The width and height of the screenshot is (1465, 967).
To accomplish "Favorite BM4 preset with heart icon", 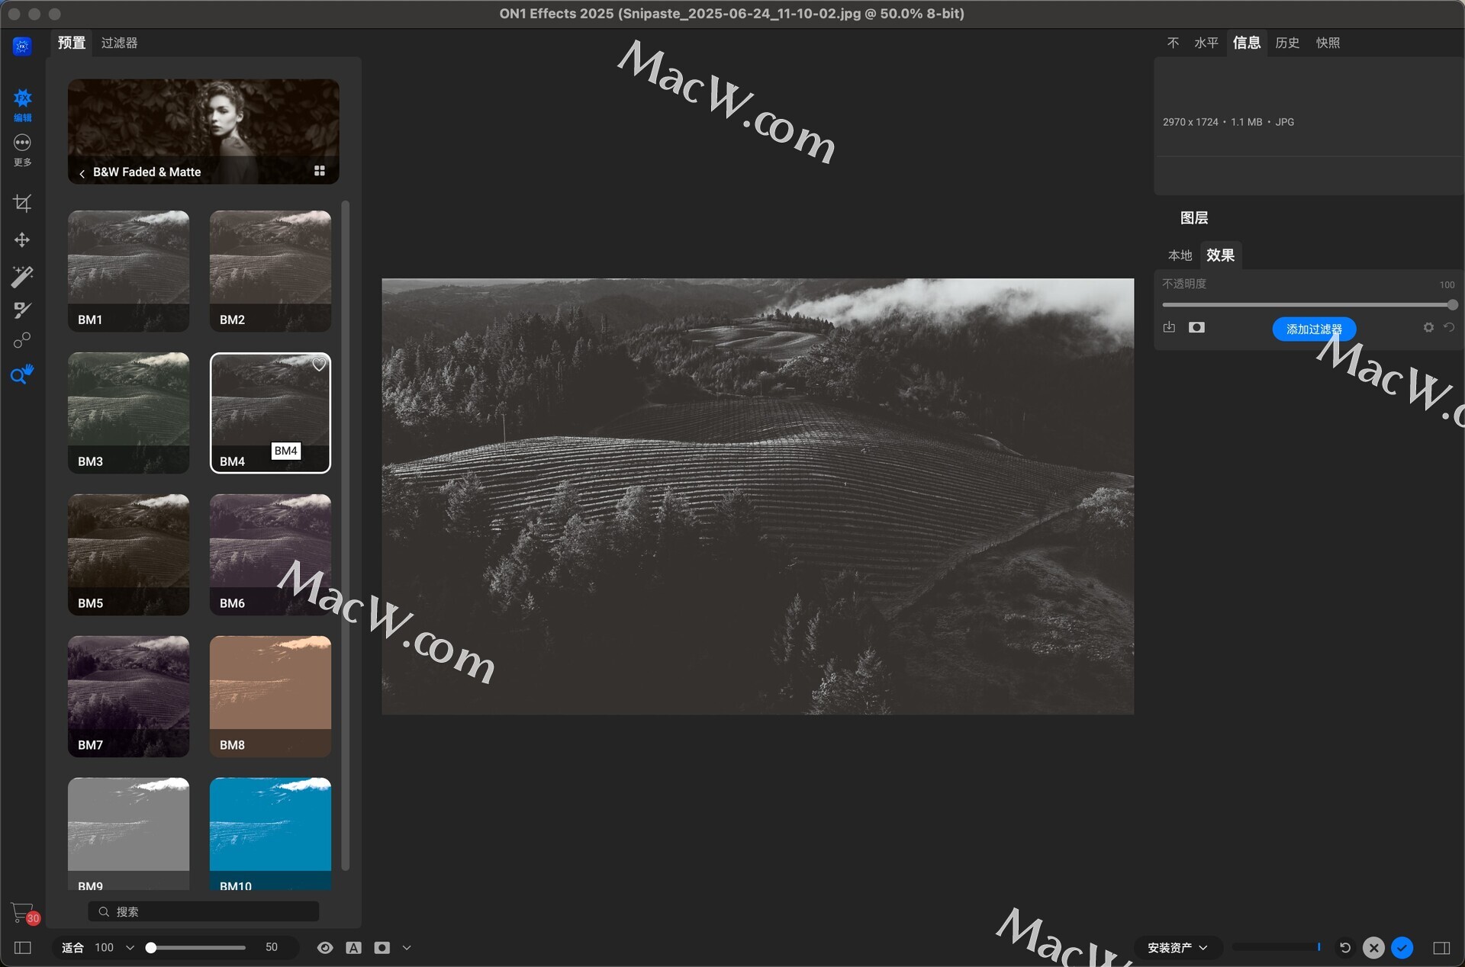I will click(319, 365).
